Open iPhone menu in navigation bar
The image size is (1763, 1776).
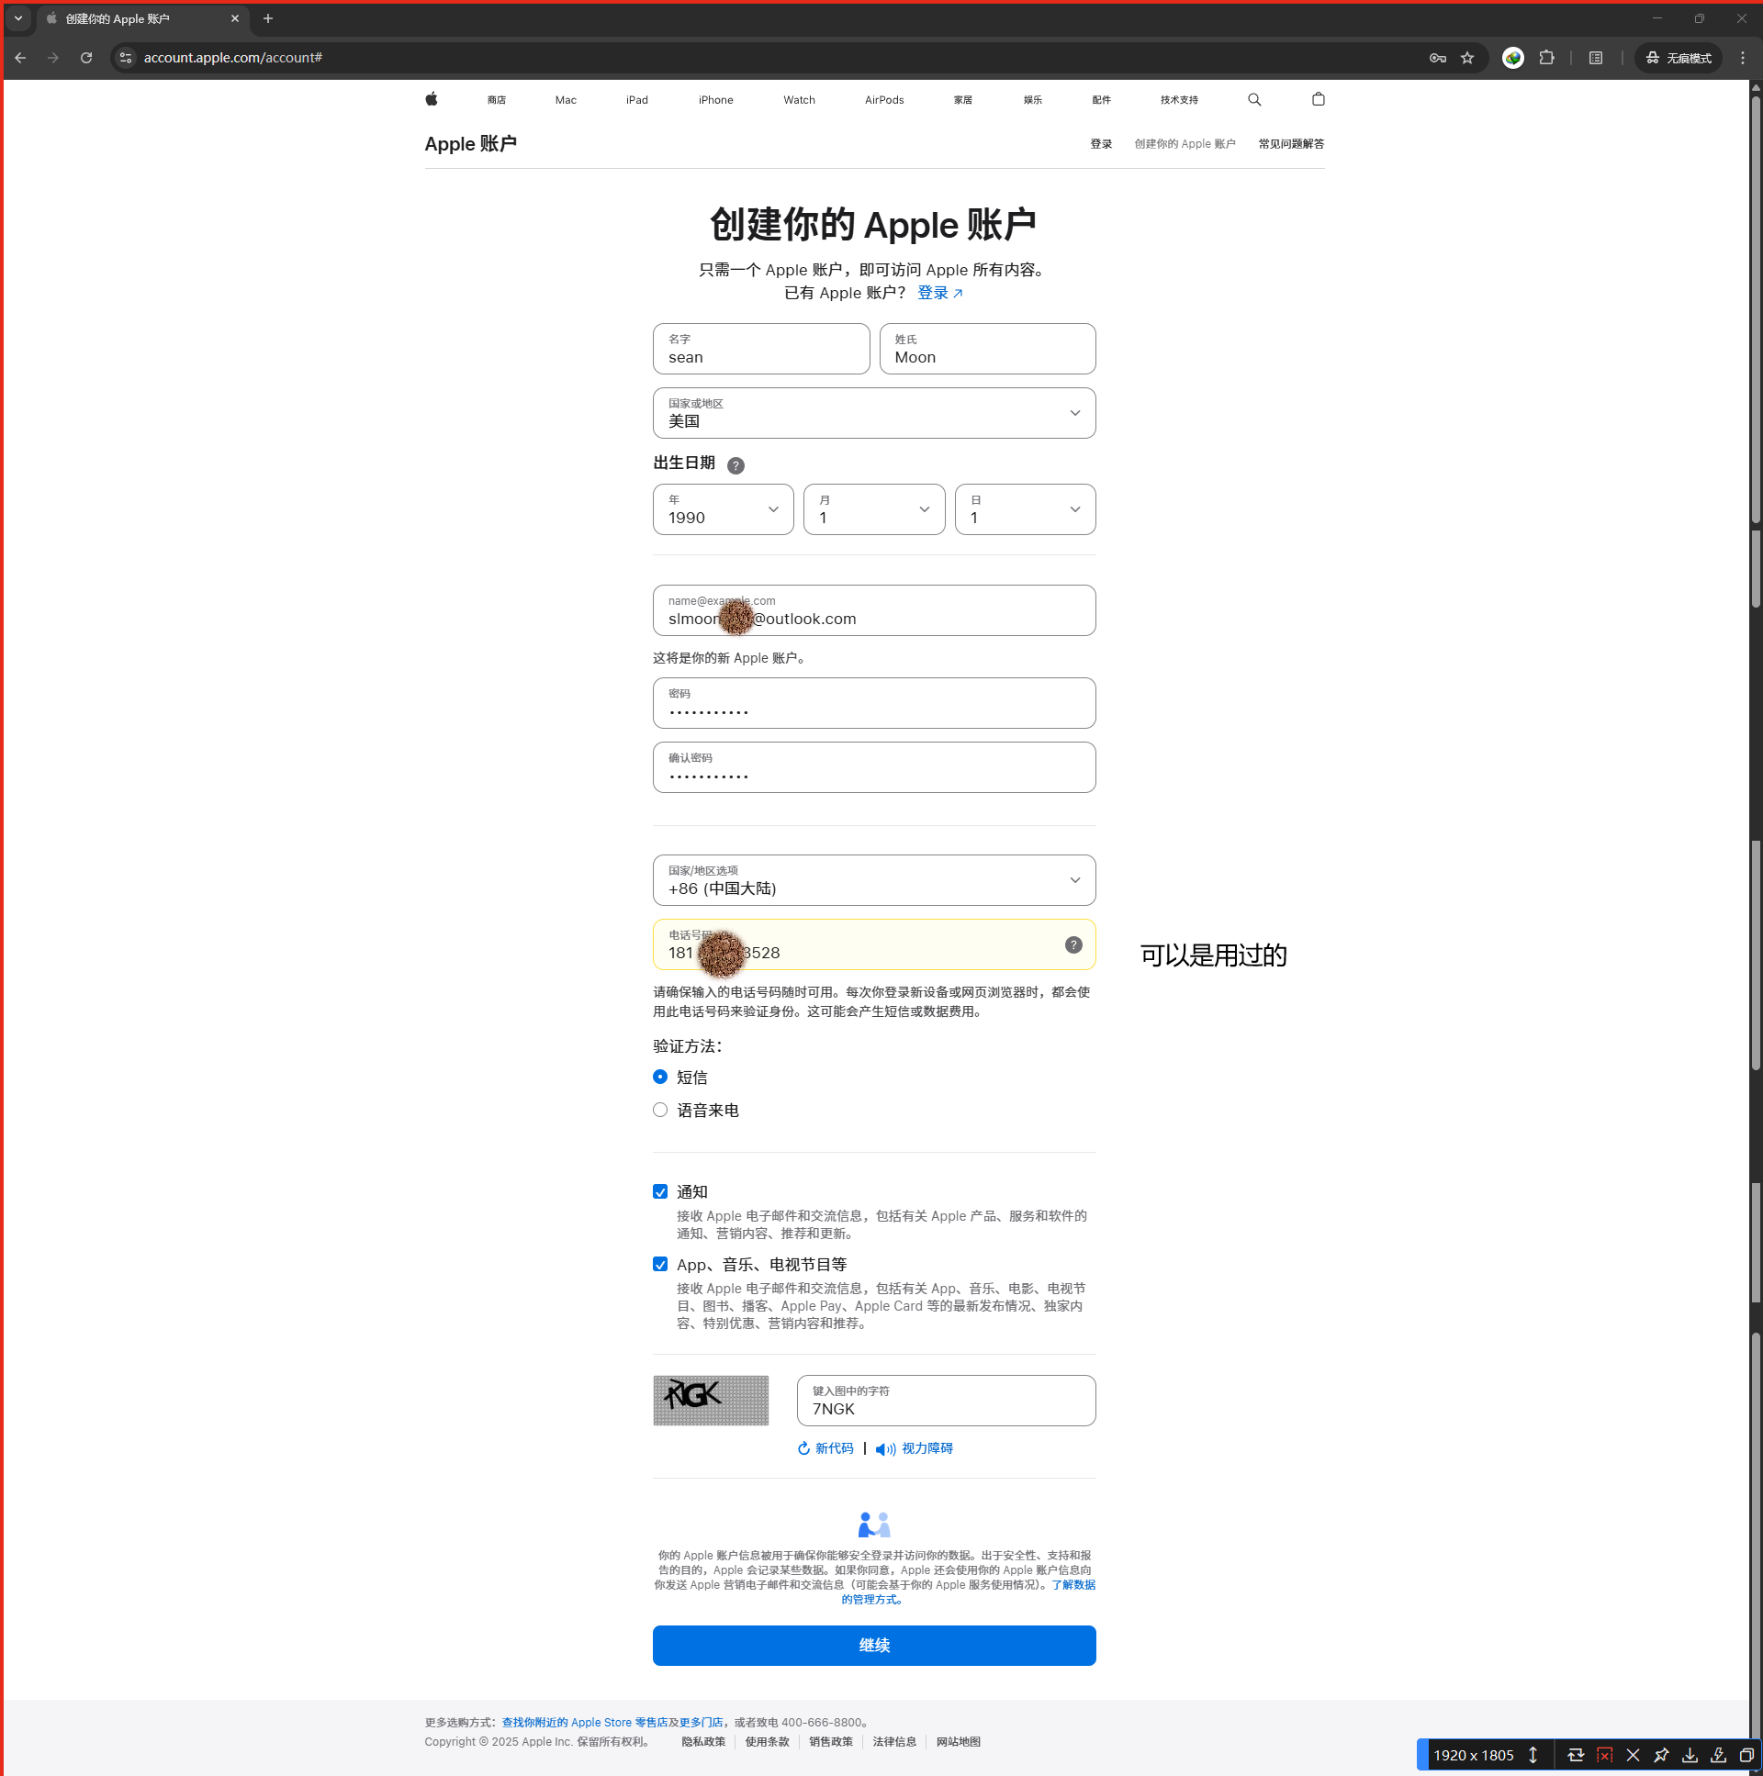715,100
